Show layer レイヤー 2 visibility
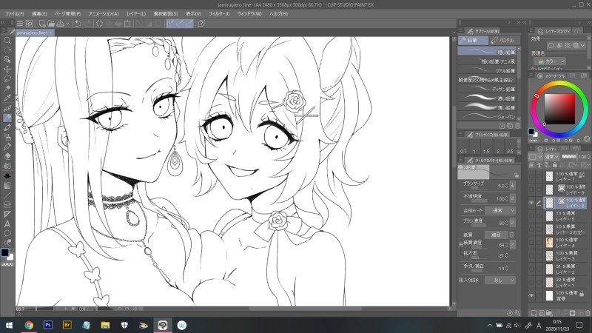The image size is (592, 333). (531, 269)
